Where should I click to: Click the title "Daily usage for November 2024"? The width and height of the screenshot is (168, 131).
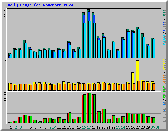(x=40, y=5)
